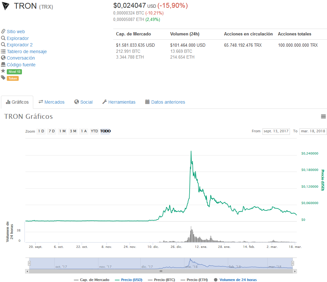Open the Explorador 2 link
The image size is (327, 282).
20,45
